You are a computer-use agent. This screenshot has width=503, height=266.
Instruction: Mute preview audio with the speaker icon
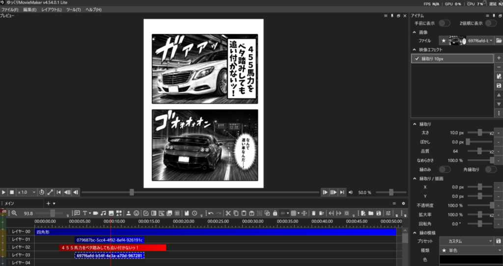tap(351, 192)
